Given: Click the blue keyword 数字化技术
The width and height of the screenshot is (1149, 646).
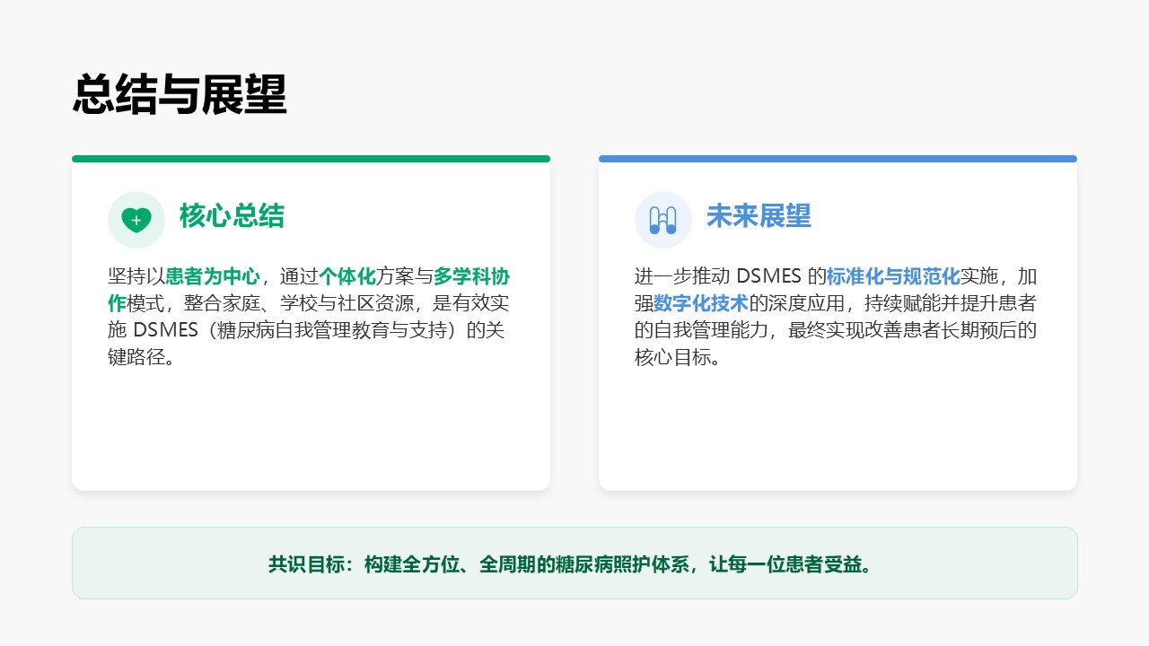Looking at the screenshot, I should click(x=701, y=303).
